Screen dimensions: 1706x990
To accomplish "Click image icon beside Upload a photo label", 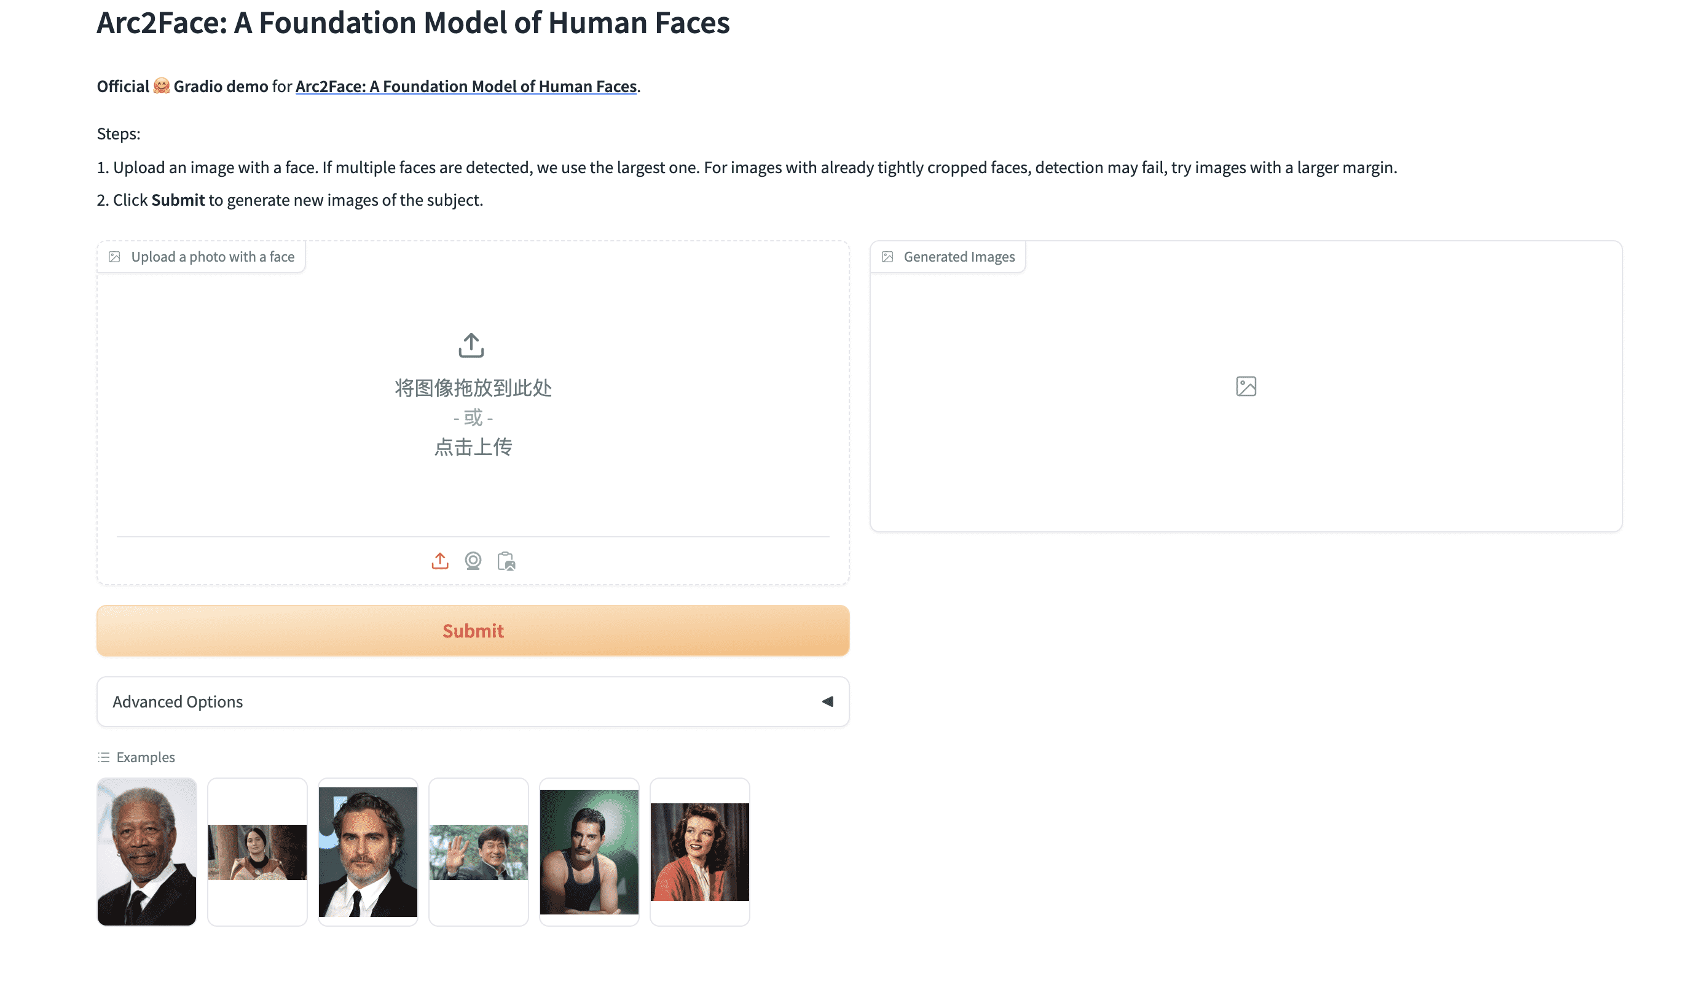I will 114,257.
